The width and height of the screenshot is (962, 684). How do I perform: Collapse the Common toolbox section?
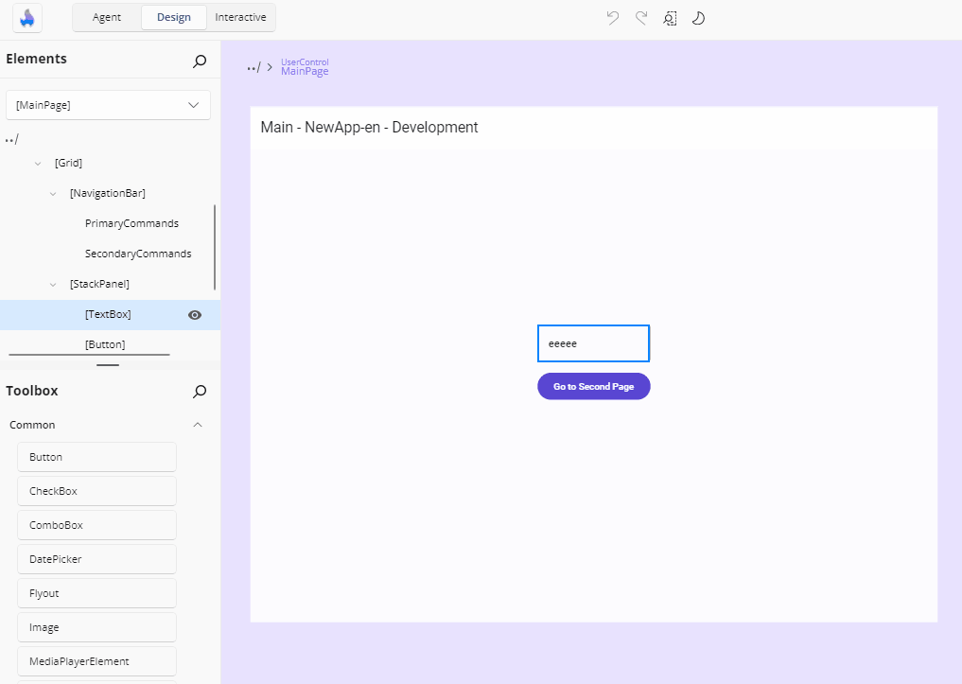(x=198, y=425)
